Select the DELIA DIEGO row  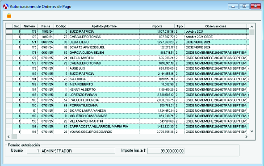click(x=127, y=42)
